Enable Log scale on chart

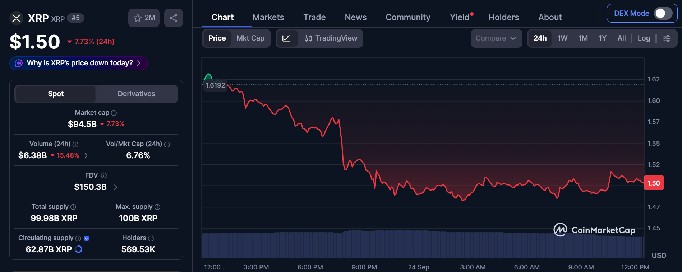644,38
